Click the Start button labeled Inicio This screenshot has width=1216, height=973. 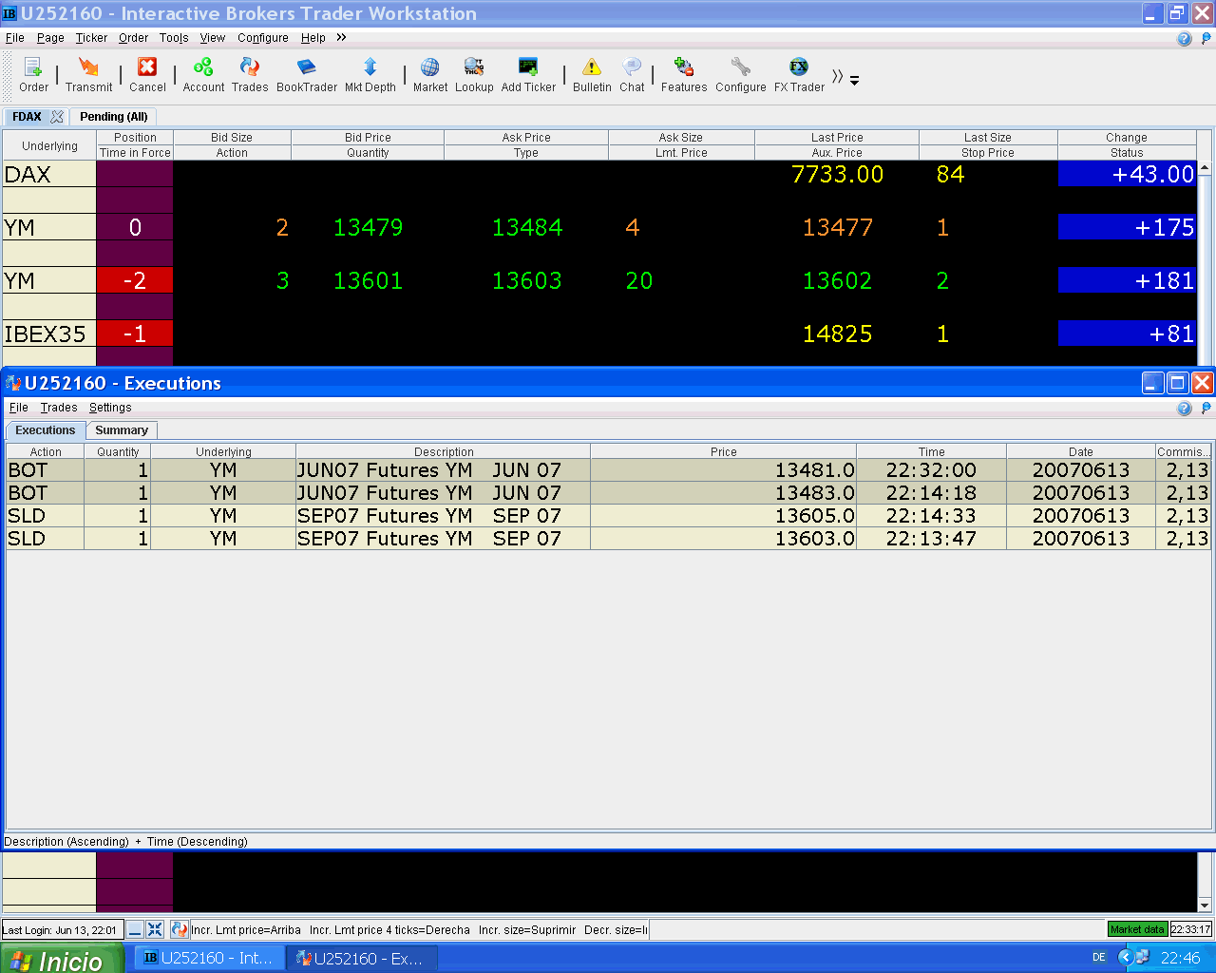click(x=62, y=959)
